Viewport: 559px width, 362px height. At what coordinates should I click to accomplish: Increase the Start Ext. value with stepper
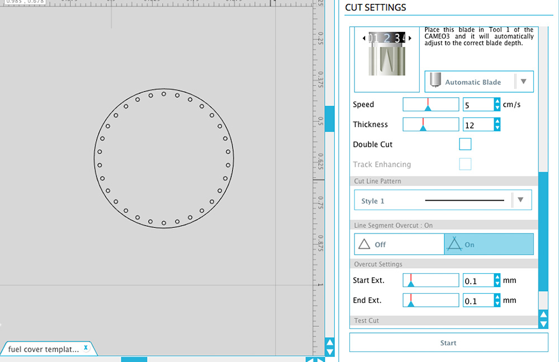click(x=497, y=277)
